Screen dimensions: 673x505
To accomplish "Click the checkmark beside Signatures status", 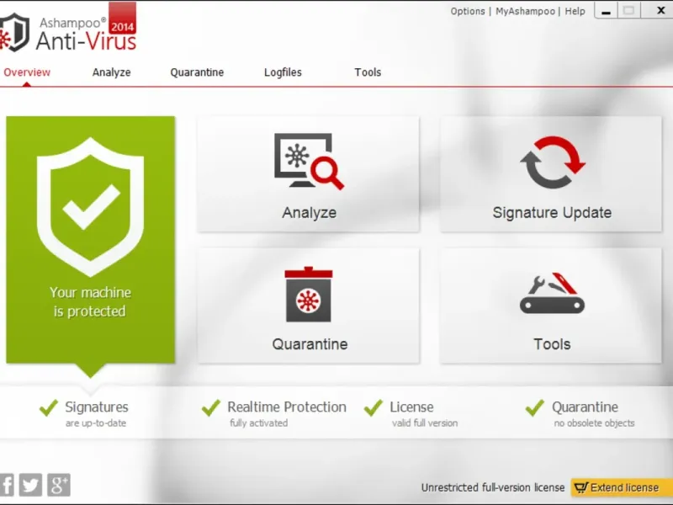I will click(49, 408).
